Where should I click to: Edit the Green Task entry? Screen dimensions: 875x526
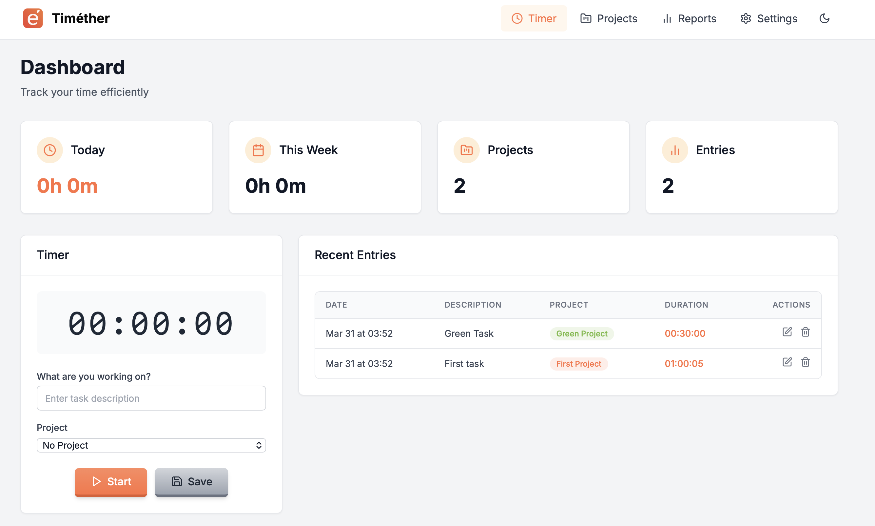pyautogui.click(x=787, y=332)
